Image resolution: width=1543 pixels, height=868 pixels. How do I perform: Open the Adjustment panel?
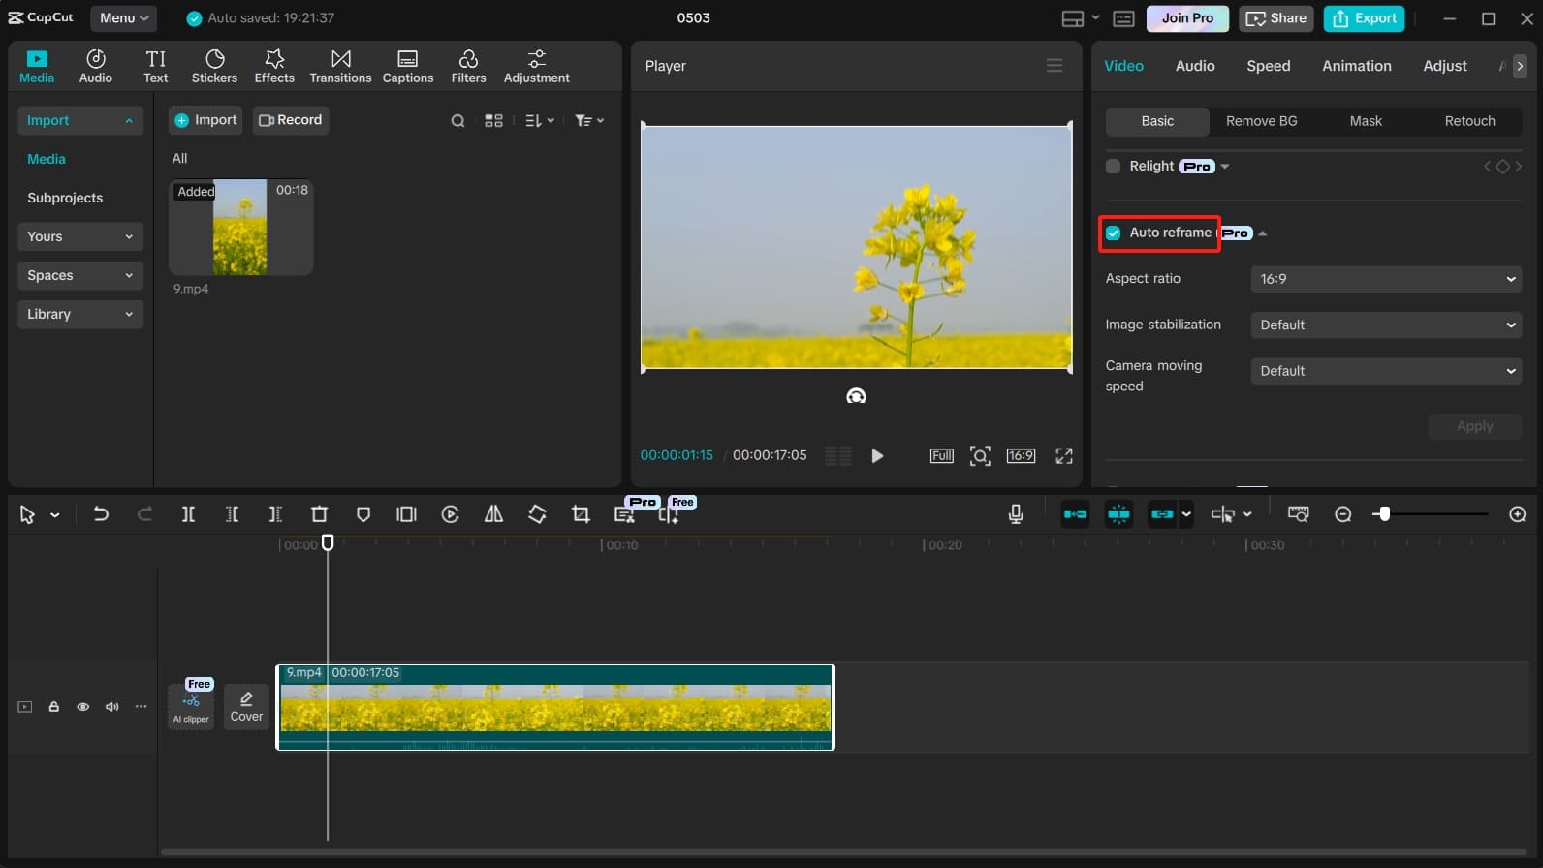(x=537, y=66)
